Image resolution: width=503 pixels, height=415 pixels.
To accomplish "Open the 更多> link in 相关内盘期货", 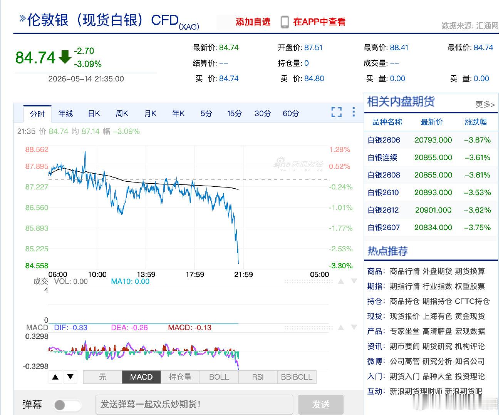I will coord(485,104).
